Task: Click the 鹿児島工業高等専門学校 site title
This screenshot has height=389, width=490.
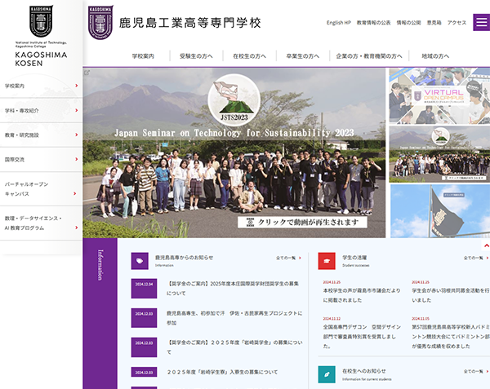Action: [x=190, y=23]
